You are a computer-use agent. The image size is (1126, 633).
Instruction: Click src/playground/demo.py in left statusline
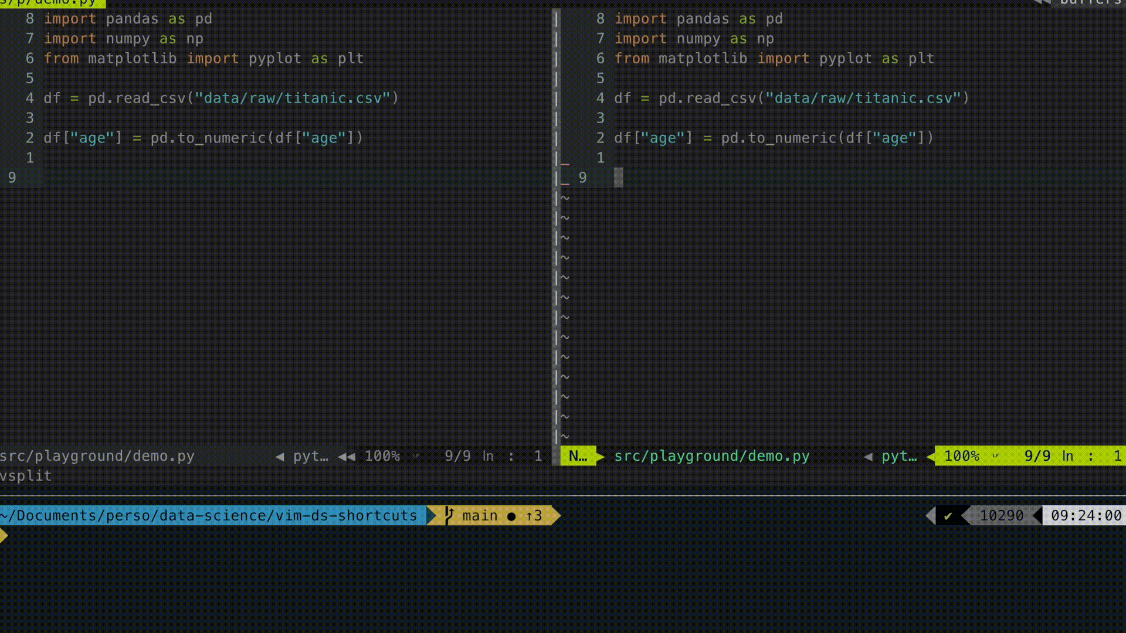coord(97,456)
